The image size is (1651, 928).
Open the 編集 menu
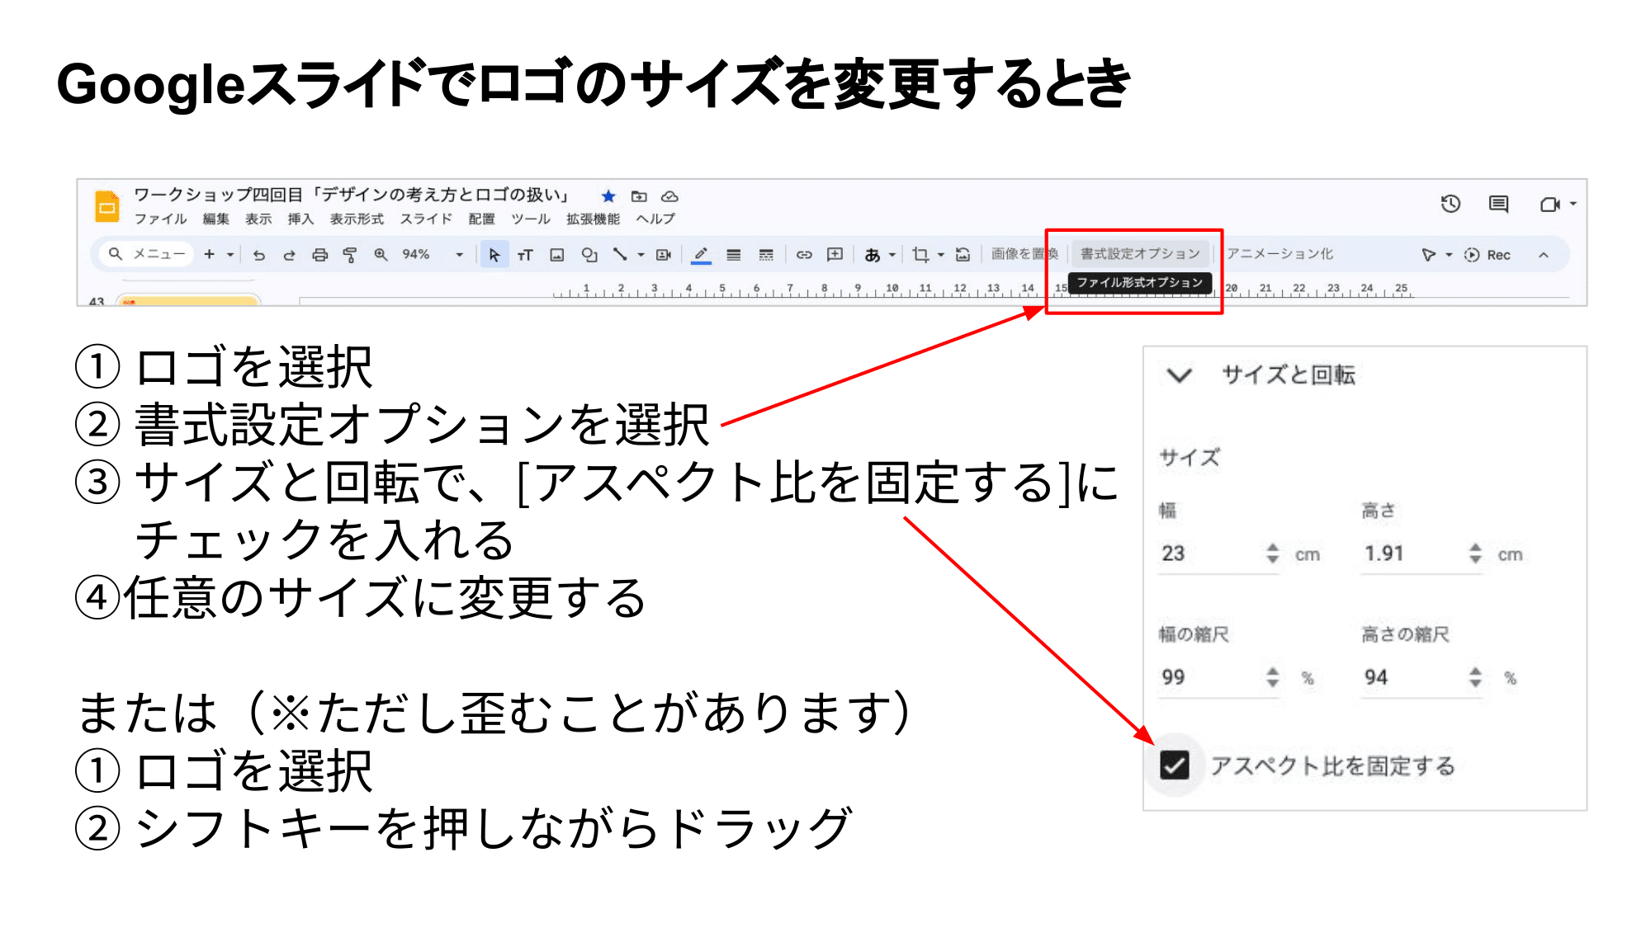(215, 219)
